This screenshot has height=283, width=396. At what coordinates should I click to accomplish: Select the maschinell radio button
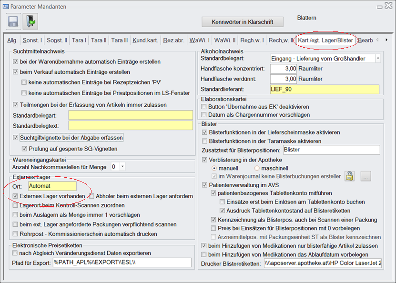[257, 168]
